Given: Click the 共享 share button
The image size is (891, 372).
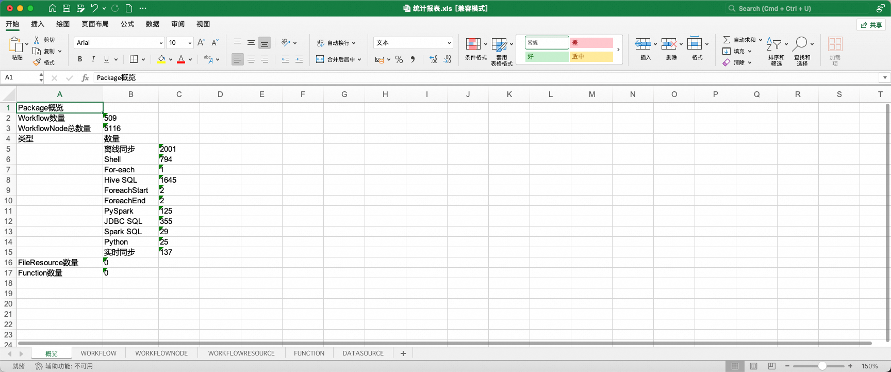Looking at the screenshot, I should click(871, 25).
